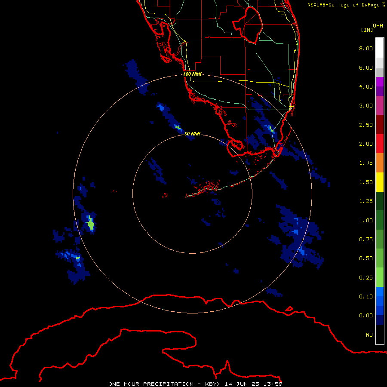This screenshot has height=387, width=387.
Task: Click the yellow legend swatch
Action: [x=380, y=182]
